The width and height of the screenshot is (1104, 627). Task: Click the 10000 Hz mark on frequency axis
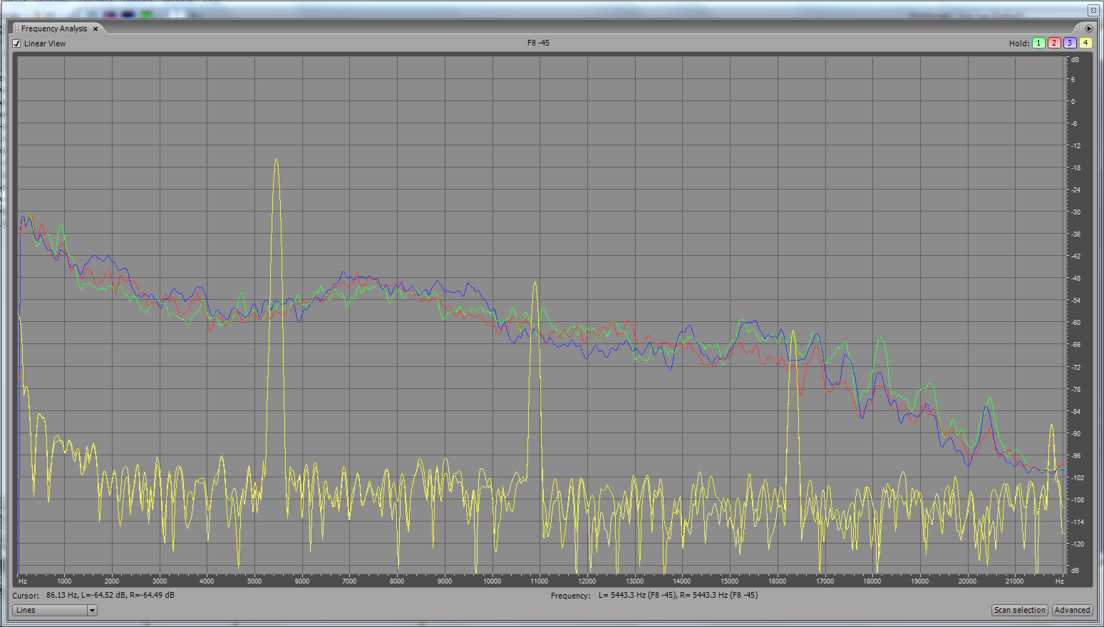click(x=492, y=581)
